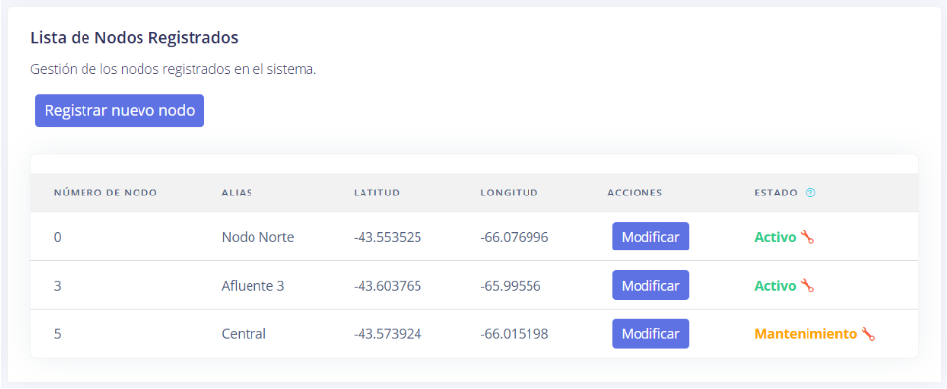947x389 pixels.
Task: Click latitude value -43.573924
Action: point(387,333)
